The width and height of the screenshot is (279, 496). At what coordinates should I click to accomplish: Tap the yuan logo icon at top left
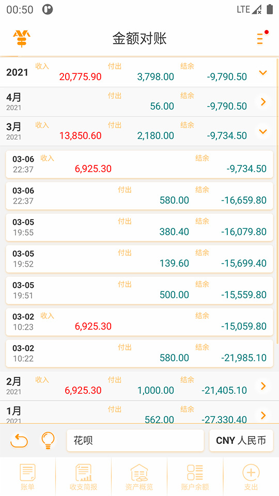tap(22, 39)
